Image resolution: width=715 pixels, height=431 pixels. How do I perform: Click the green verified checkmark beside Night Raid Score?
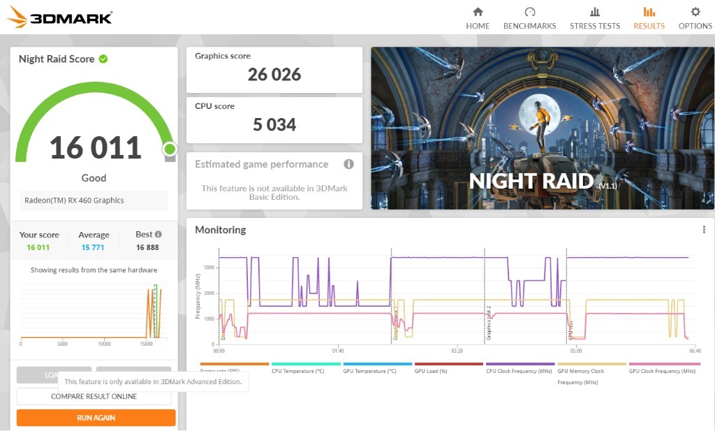103,59
